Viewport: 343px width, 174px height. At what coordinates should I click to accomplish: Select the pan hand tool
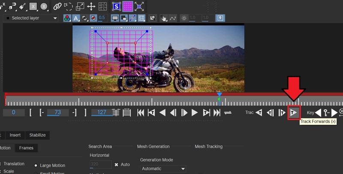(164, 18)
